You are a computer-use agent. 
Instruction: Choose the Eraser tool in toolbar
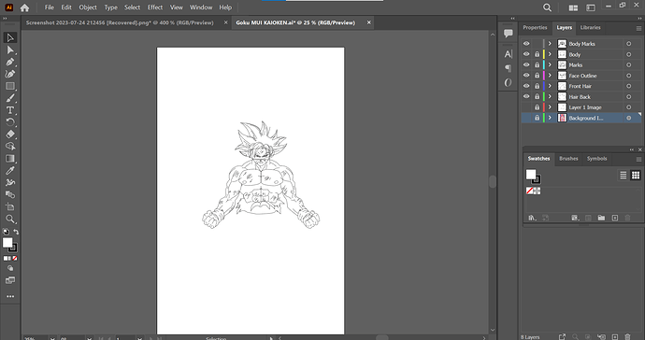[x=10, y=134]
